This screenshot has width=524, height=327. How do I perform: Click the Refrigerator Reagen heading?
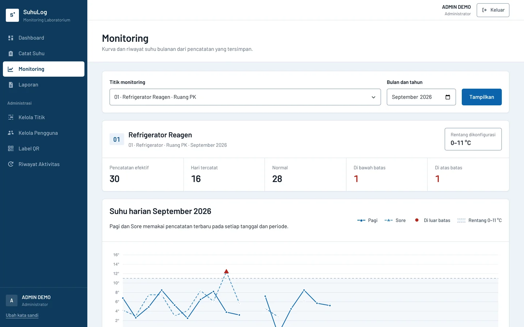pyautogui.click(x=160, y=135)
